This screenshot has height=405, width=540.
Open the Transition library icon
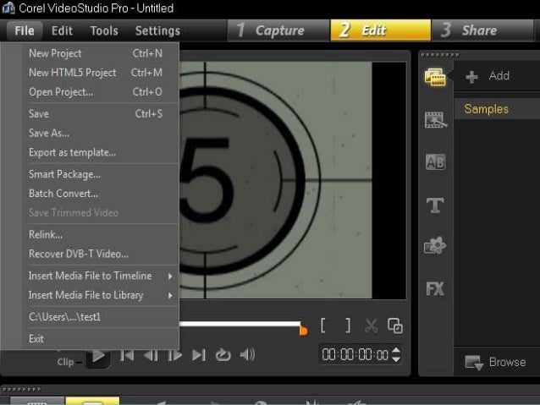tap(435, 120)
